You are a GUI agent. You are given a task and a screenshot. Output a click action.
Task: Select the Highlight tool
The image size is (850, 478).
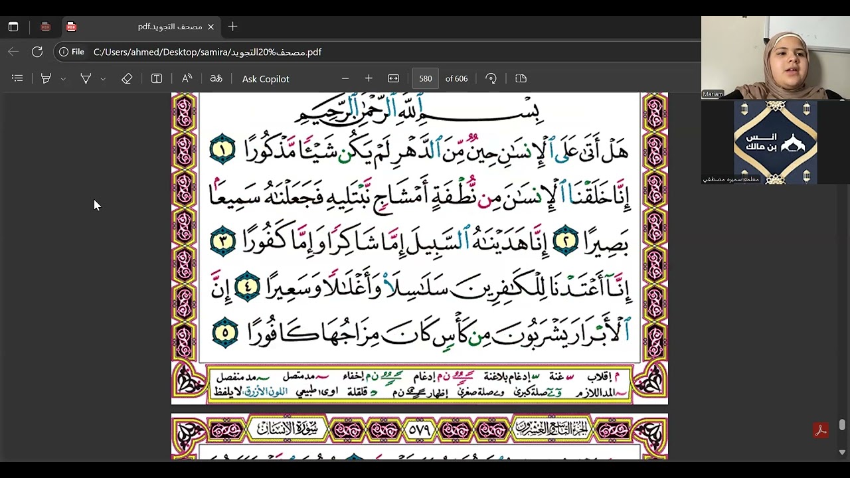[x=46, y=78]
